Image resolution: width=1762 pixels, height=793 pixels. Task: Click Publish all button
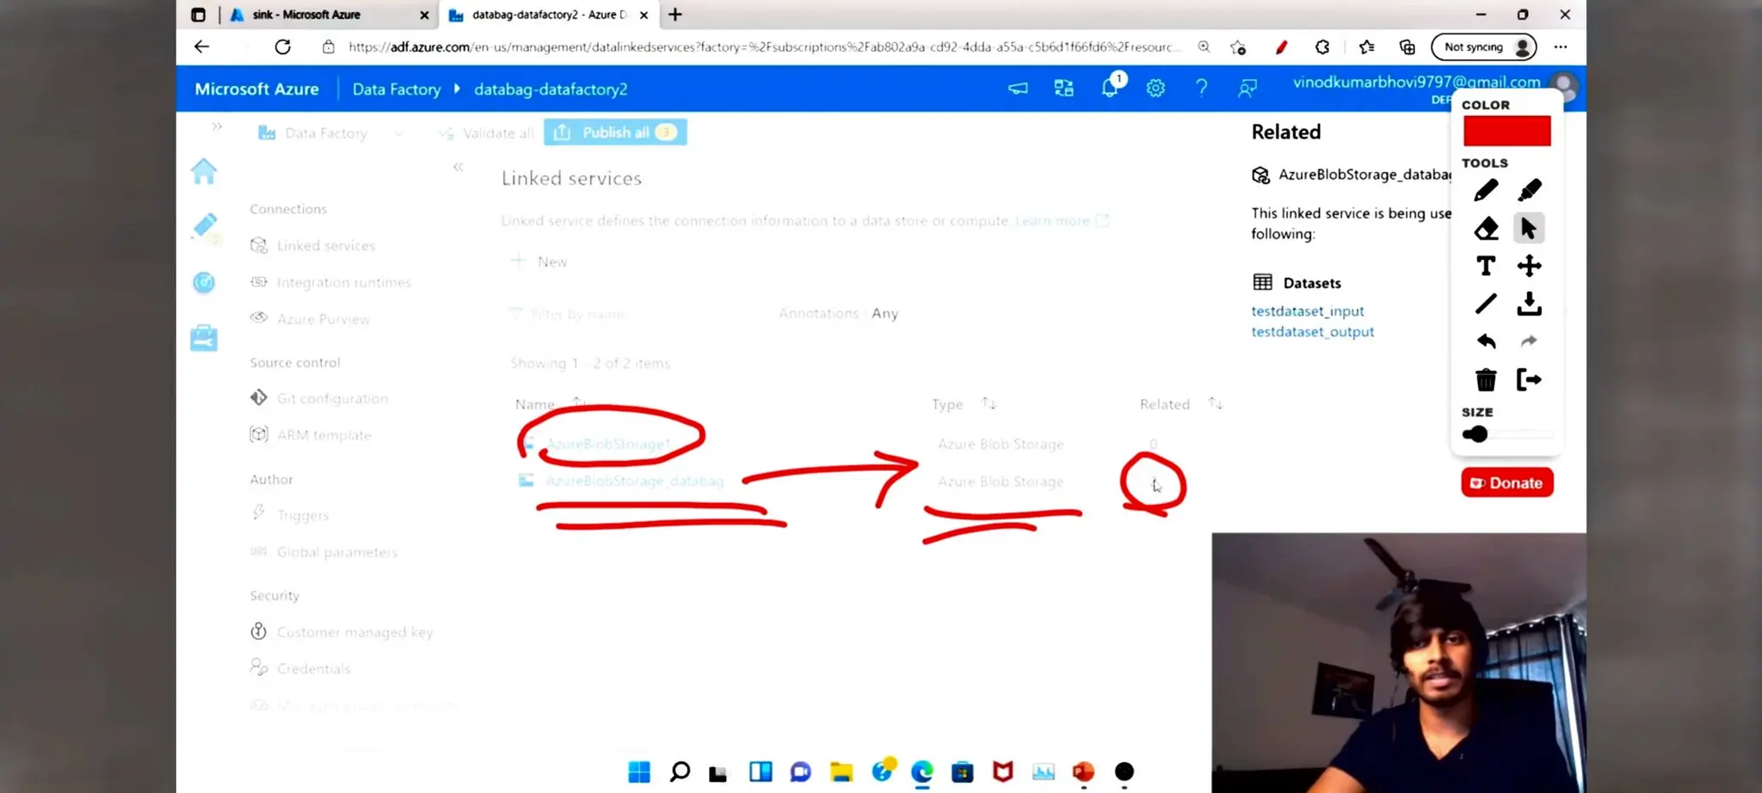(615, 132)
